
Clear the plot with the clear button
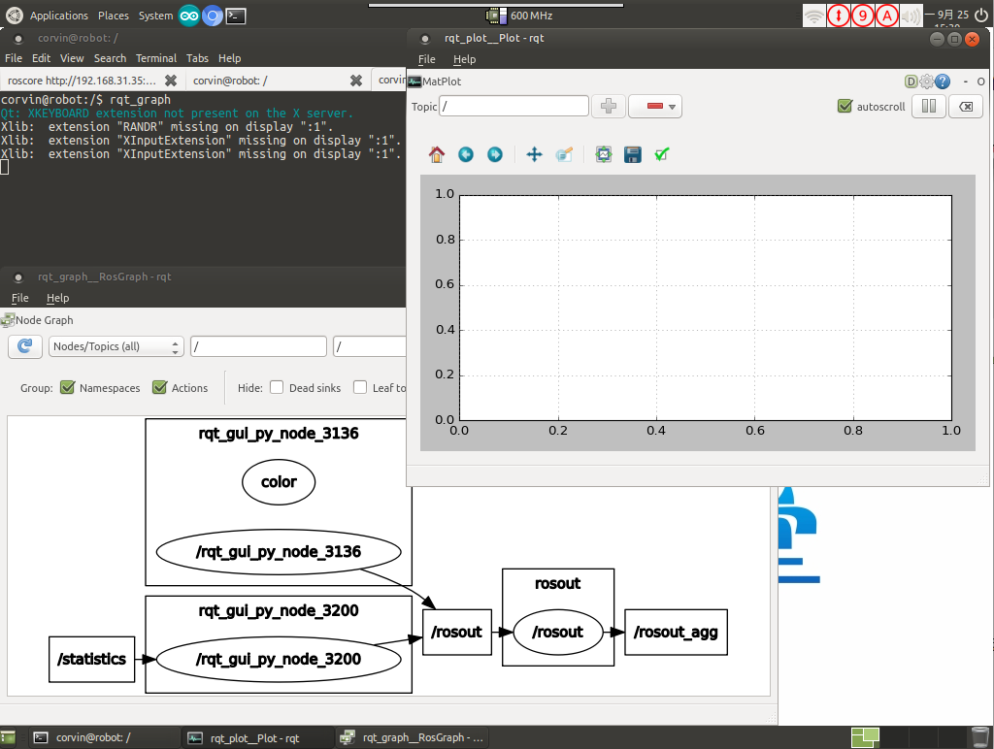point(966,107)
